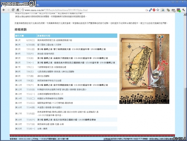
Task: Go back to the previous page
Action: coord(4,10)
